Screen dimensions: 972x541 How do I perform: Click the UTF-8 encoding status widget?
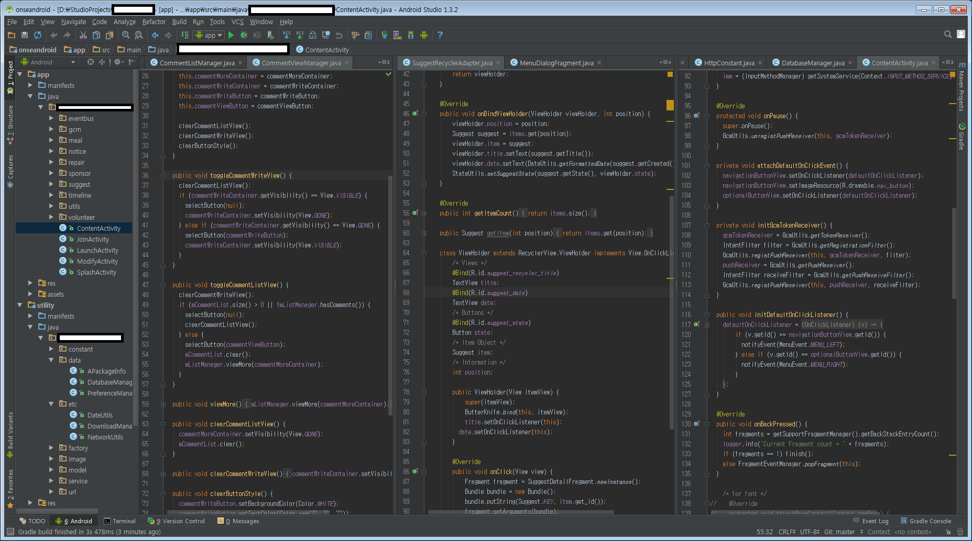pyautogui.click(x=810, y=532)
